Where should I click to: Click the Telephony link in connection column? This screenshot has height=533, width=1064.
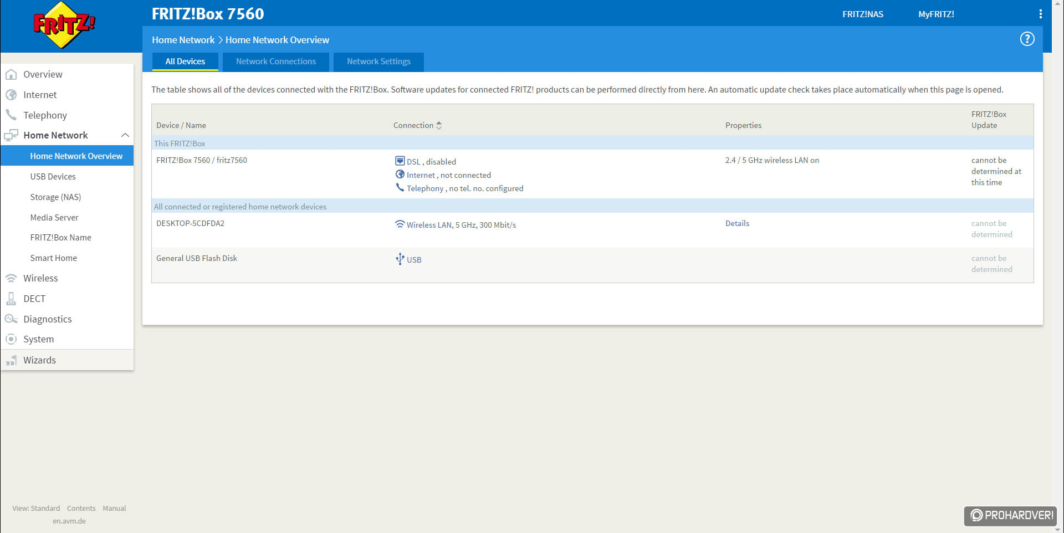coord(425,188)
